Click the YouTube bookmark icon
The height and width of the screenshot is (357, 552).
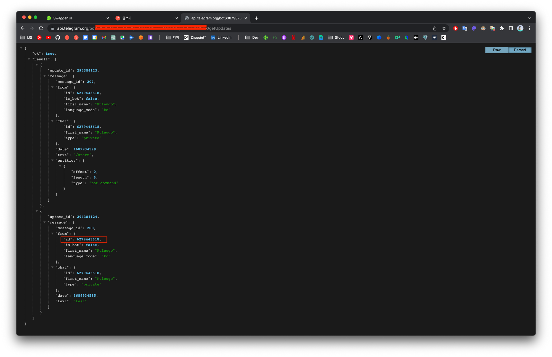click(x=49, y=38)
